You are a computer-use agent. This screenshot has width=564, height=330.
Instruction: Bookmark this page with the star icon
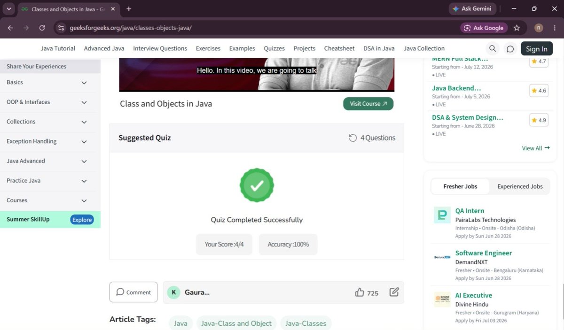tap(517, 28)
